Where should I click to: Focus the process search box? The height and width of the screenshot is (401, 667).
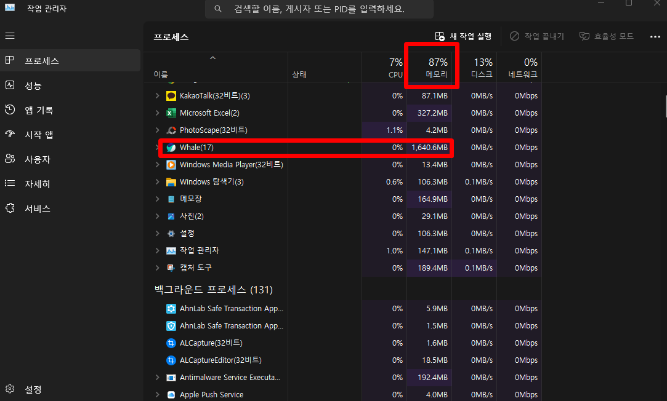click(319, 9)
